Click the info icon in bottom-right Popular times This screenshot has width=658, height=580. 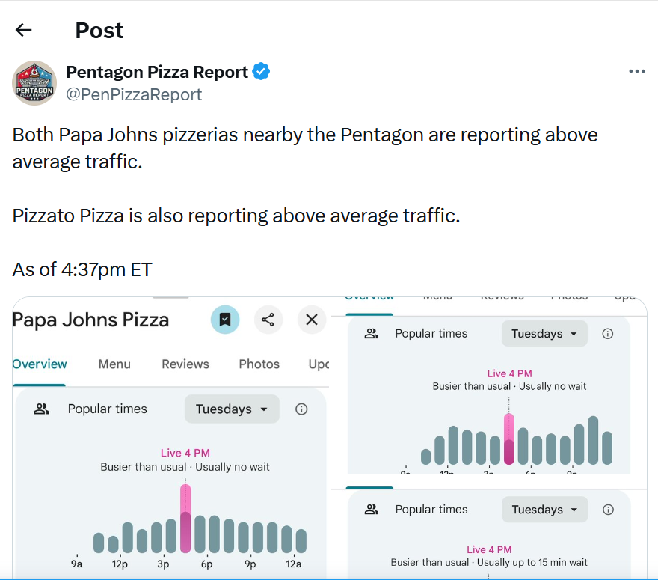[x=608, y=510]
